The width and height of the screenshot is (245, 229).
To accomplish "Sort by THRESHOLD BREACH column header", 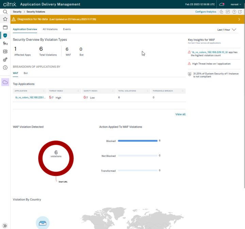I will tap(168, 91).
